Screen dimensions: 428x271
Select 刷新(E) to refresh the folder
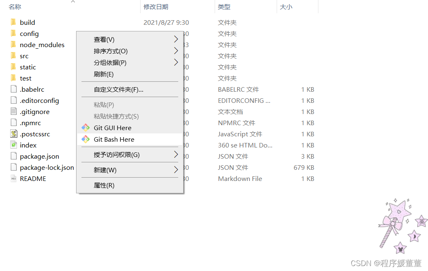(x=130, y=74)
